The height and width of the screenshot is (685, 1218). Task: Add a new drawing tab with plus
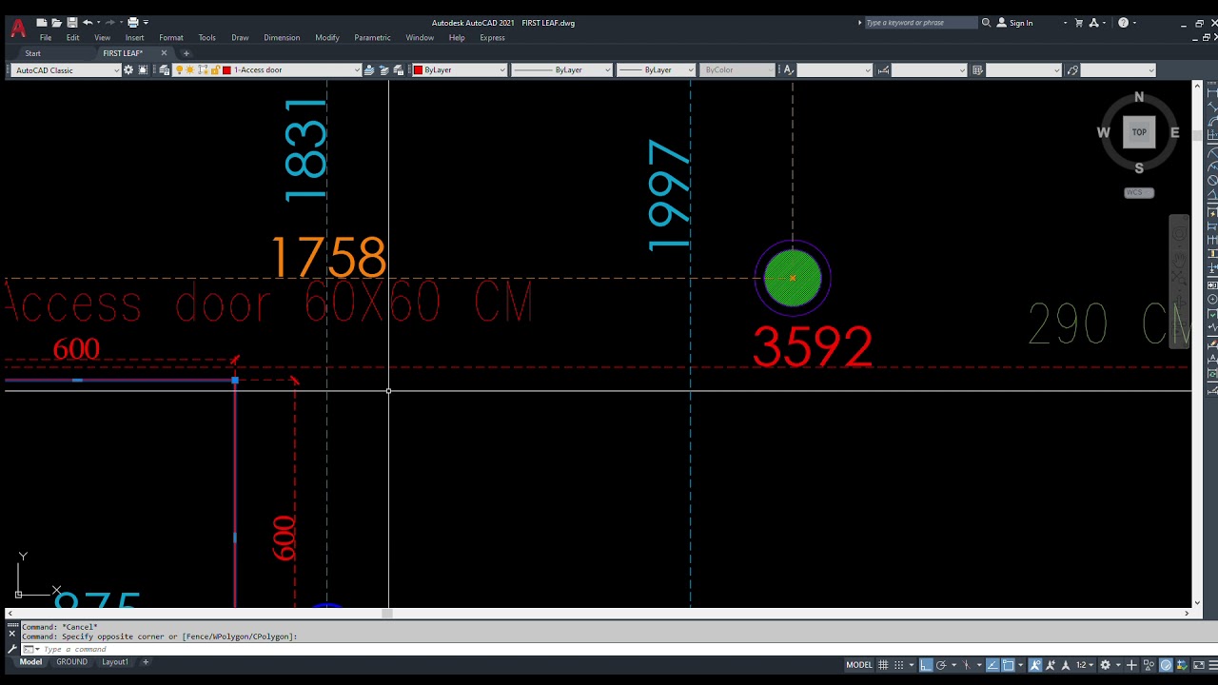(187, 53)
